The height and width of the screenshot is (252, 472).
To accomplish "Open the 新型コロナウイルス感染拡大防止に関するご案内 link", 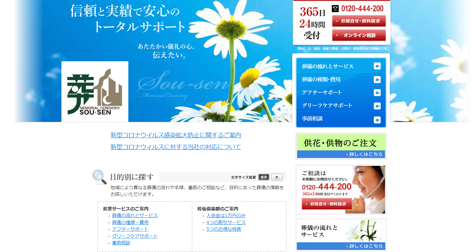I will pyautogui.click(x=175, y=135).
